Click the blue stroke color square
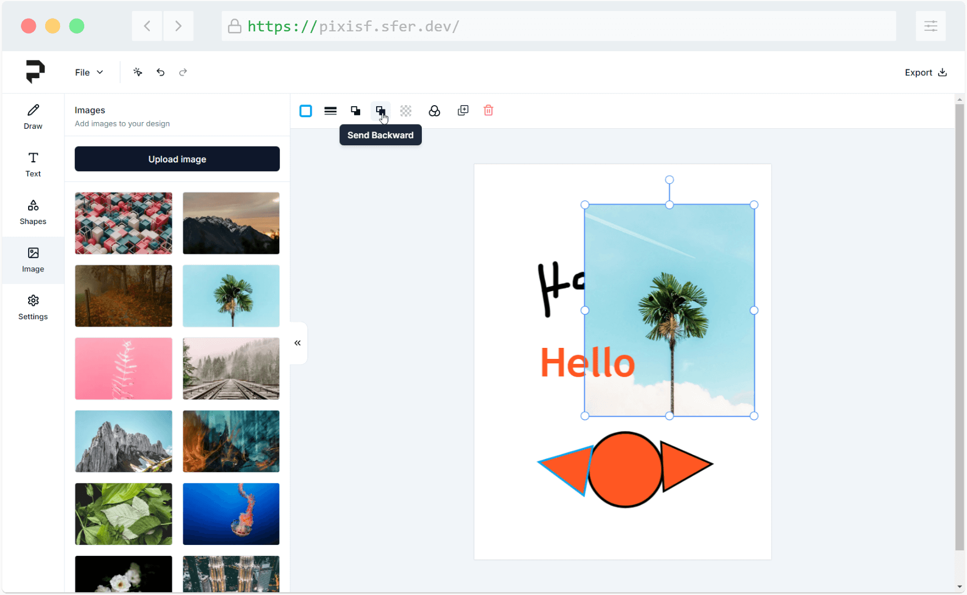 coord(306,111)
